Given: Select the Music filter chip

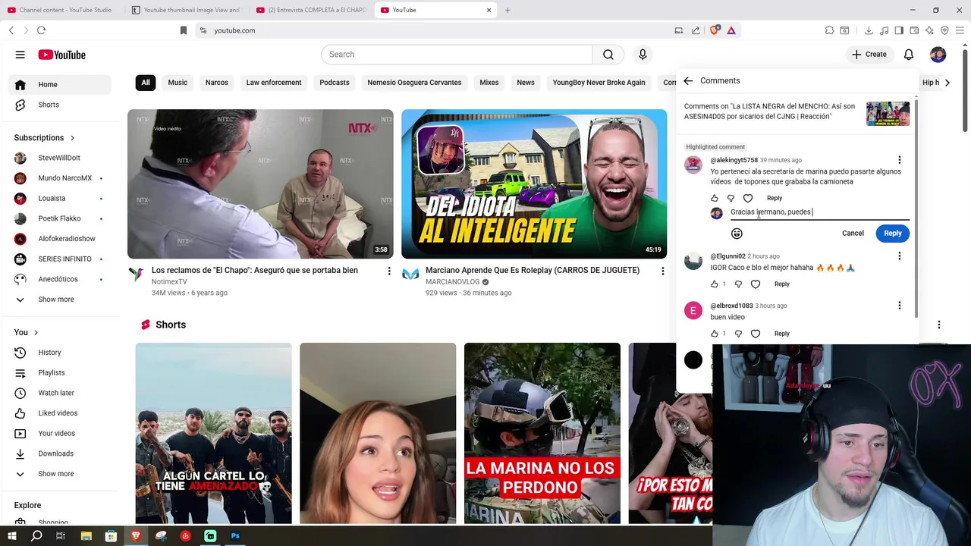Looking at the screenshot, I should pyautogui.click(x=178, y=83).
